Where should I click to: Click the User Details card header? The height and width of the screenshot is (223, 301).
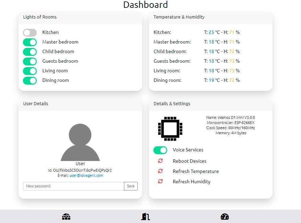[x=80, y=104]
